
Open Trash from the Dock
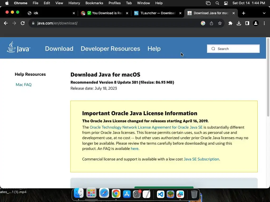click(194, 194)
